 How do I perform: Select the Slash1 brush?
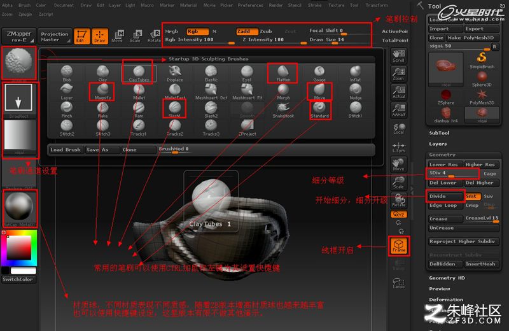click(174, 109)
